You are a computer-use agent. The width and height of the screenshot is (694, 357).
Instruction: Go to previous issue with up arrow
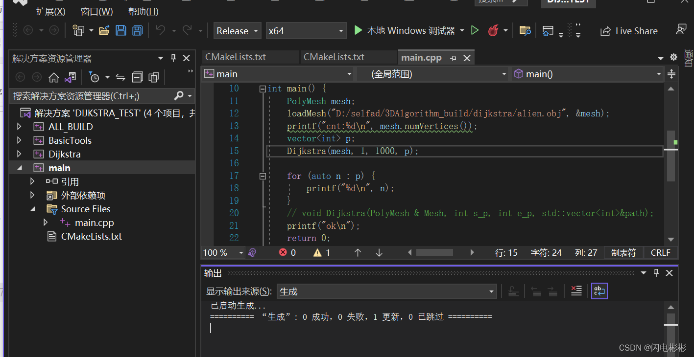pyautogui.click(x=358, y=253)
